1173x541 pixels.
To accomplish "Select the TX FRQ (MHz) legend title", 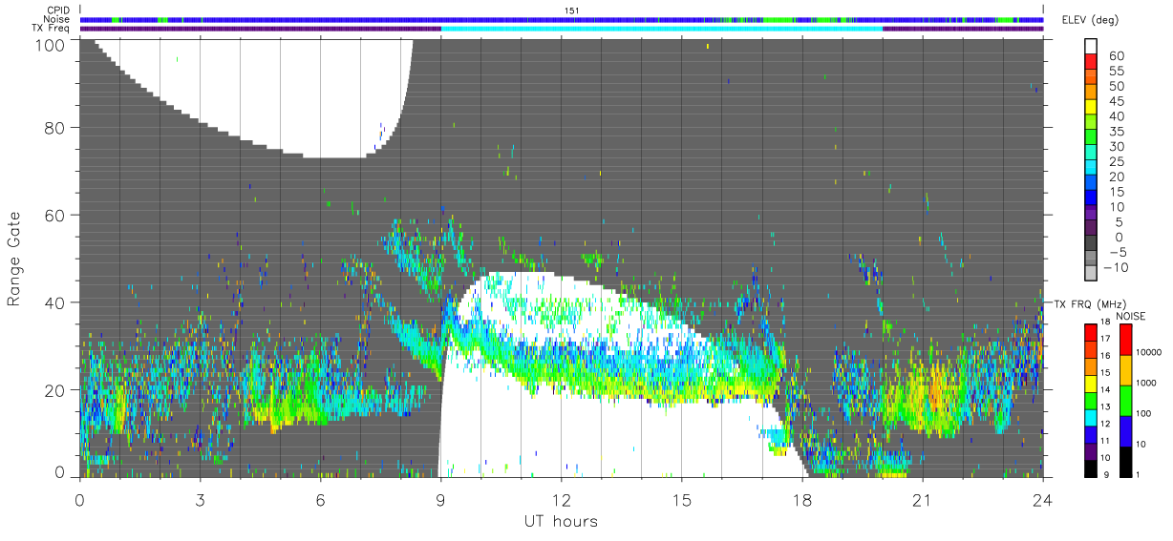I will [1090, 303].
